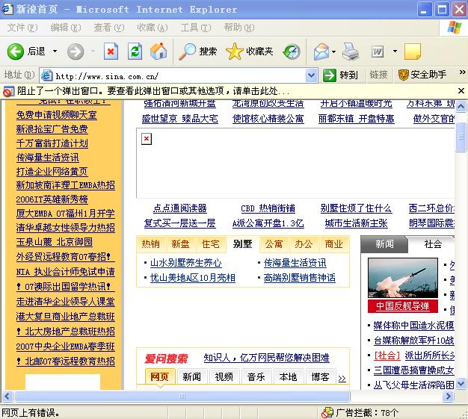Click the IE page icon in address bar

47,75
